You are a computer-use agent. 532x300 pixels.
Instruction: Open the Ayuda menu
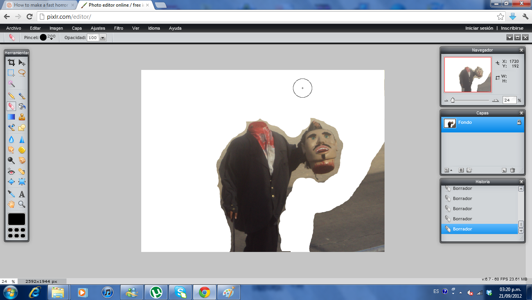[x=175, y=28]
